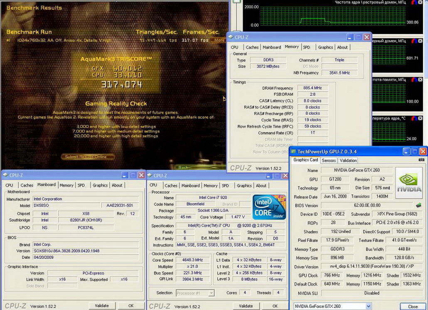Close the core temperature graph with its X icon
Viewport: 428px width, 310px height.
point(421,118)
